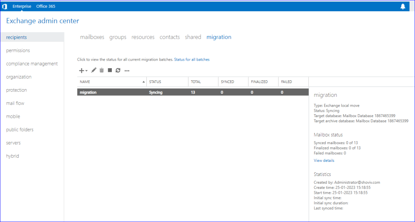The height and width of the screenshot is (222, 415).
Task: Click the Failed mailboxes: 0 text
Action: coord(330,153)
